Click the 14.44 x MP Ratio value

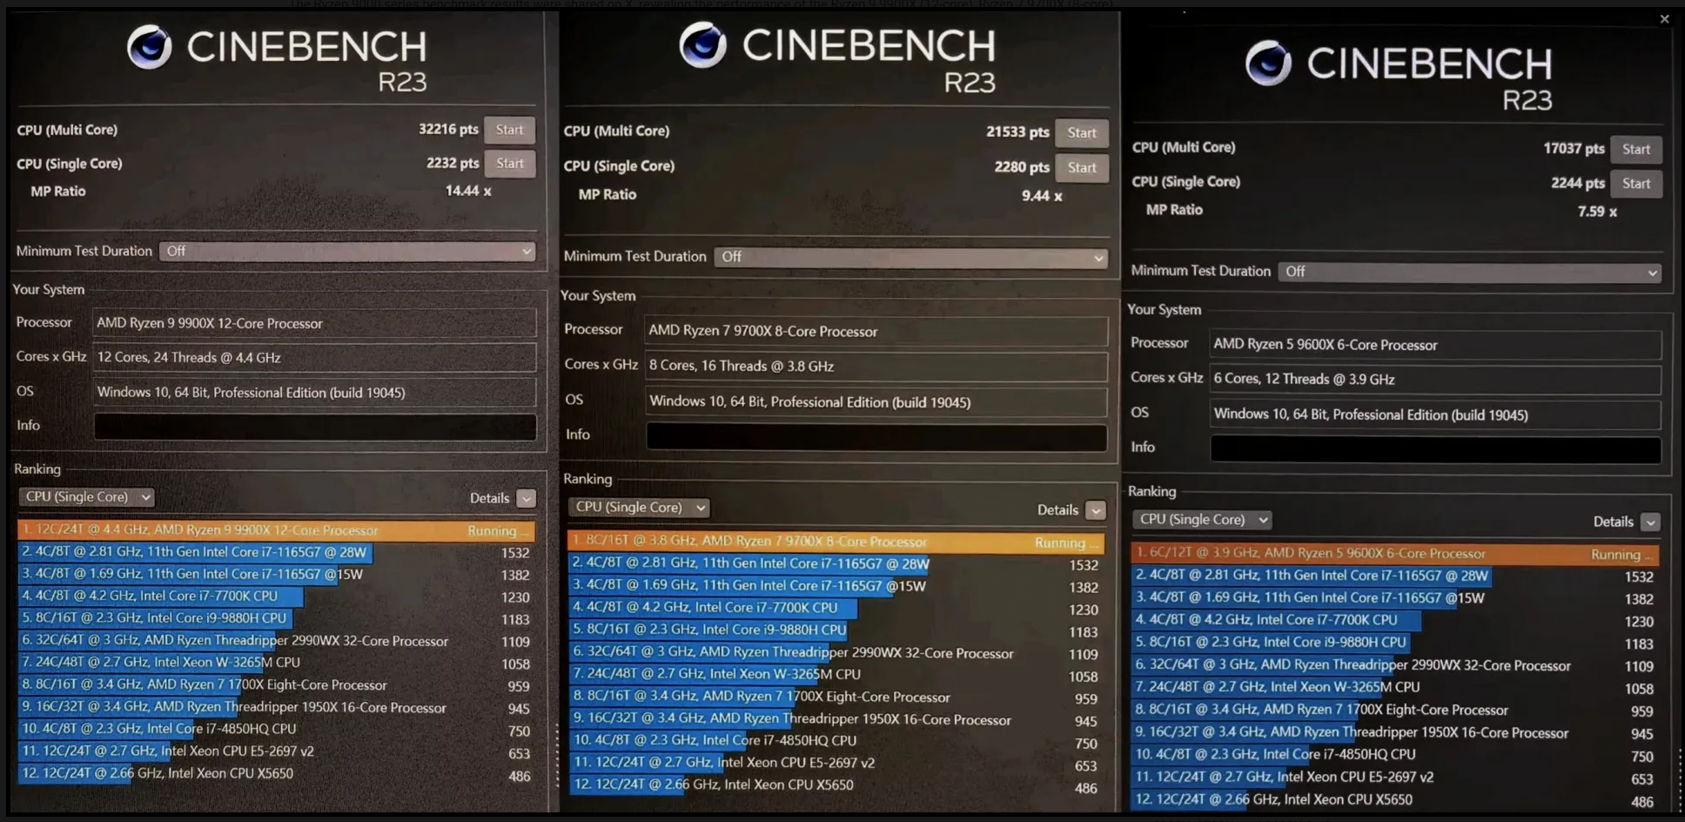[x=468, y=191]
